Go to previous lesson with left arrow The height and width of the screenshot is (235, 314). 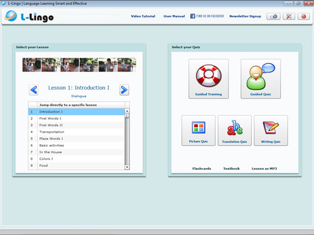coord(34,90)
